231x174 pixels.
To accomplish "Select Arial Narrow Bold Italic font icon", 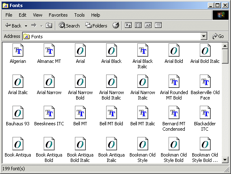I will click(112, 81).
